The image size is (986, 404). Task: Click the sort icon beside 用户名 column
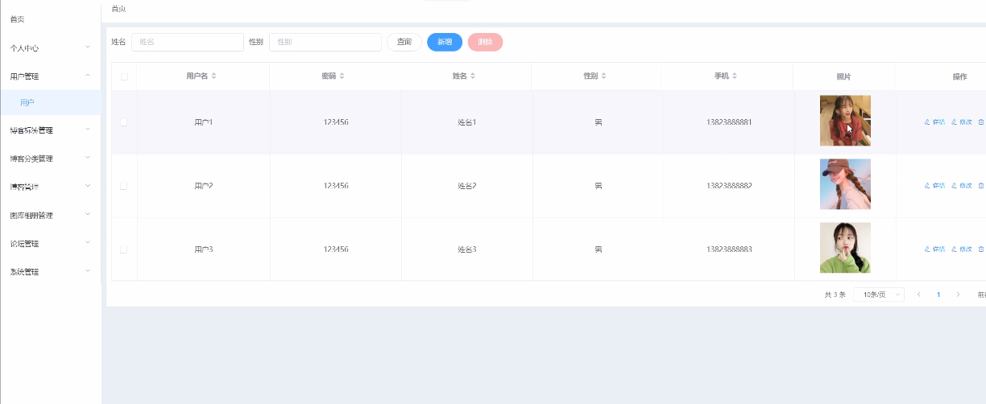coord(213,76)
